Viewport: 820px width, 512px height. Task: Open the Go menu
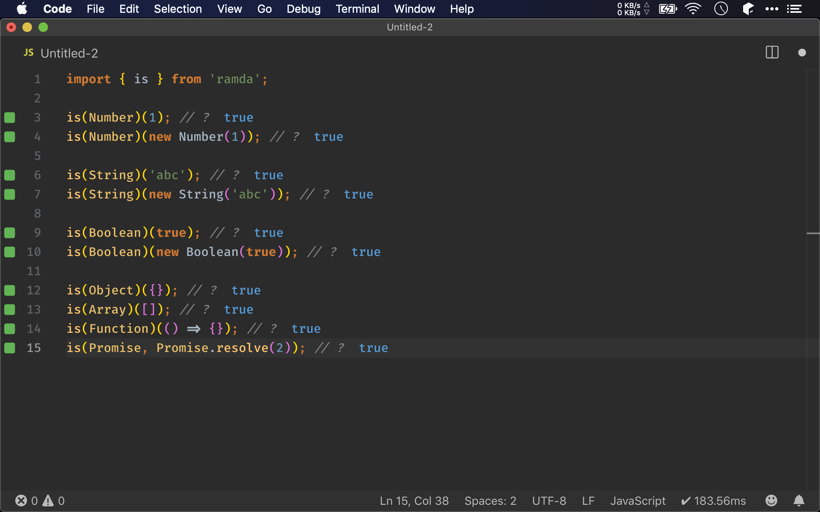point(264,9)
